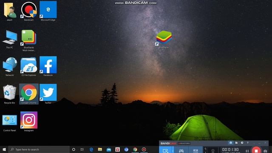Screen dimensions: 272x153
Task: Open Cortana circle icon on taskbar
Action: coord(74,149)
